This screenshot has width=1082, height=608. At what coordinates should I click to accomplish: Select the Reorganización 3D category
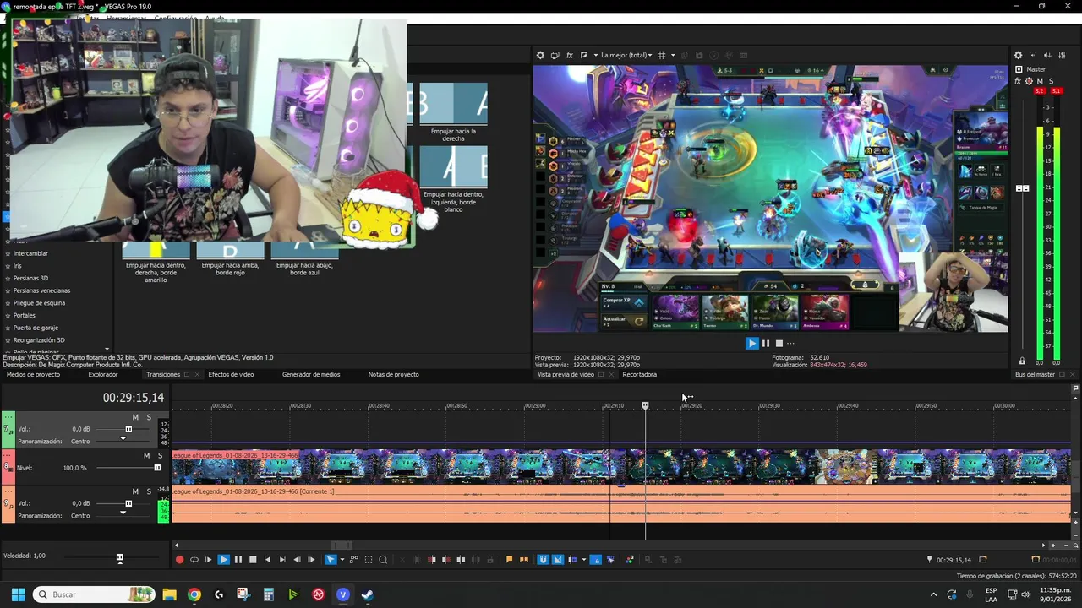coord(39,340)
